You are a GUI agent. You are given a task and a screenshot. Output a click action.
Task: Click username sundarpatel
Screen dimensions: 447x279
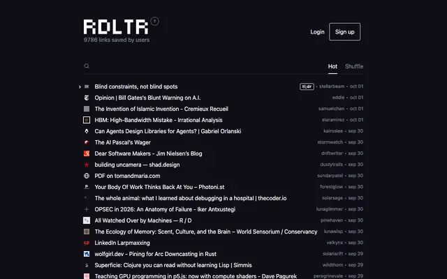coord(330,176)
